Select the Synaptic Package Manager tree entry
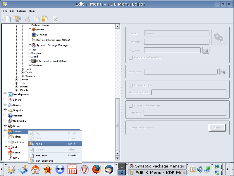Screen dimensions: 234x176 point(52,45)
